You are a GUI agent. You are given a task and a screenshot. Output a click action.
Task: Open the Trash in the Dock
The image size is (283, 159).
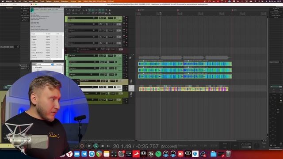[x=228, y=154]
